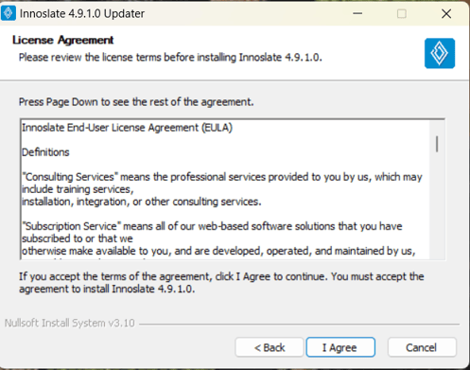Click 'include training services,' license line
Image resolution: width=470 pixels, height=370 pixels.
78,189
